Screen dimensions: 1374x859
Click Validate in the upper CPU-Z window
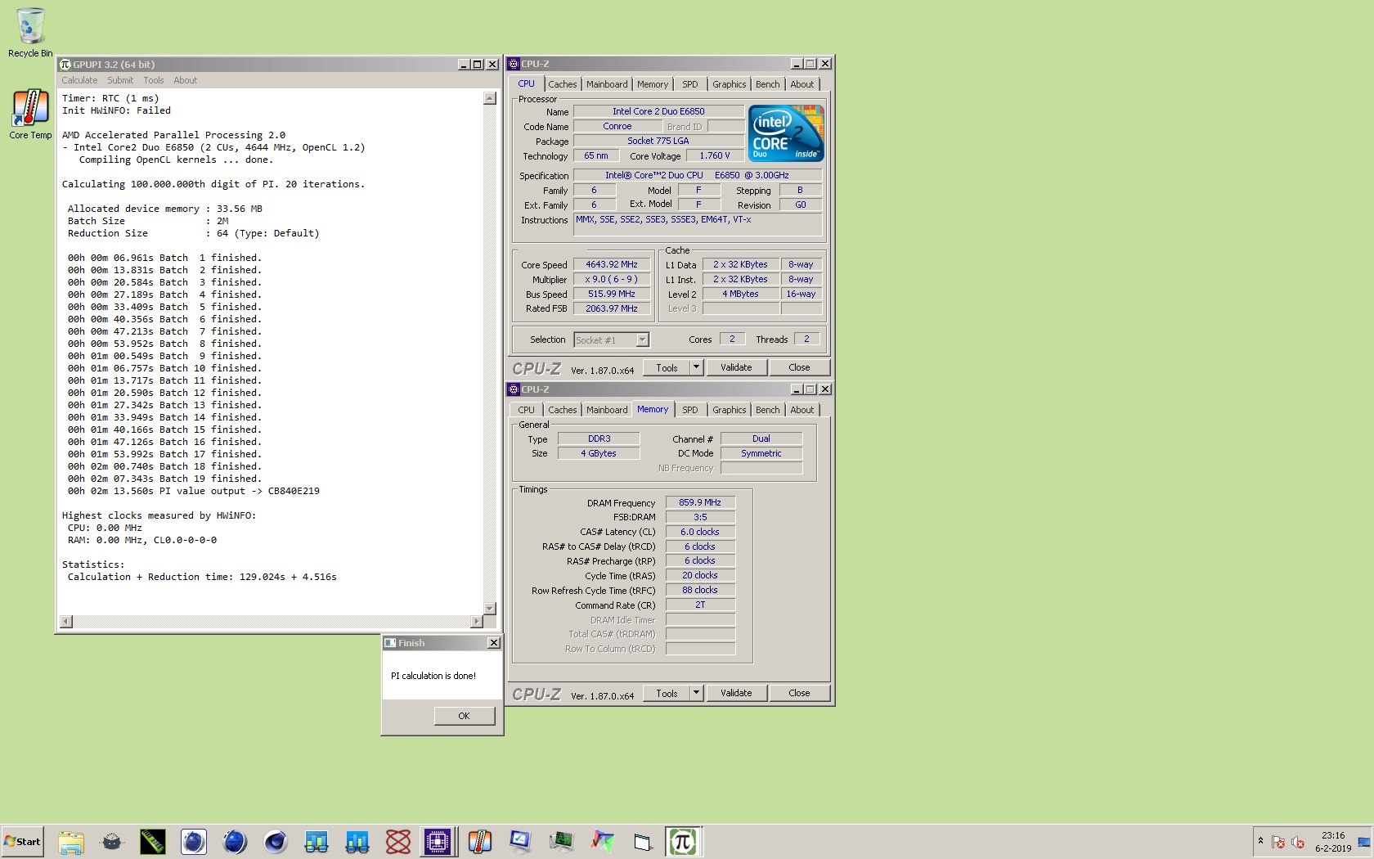pos(736,367)
